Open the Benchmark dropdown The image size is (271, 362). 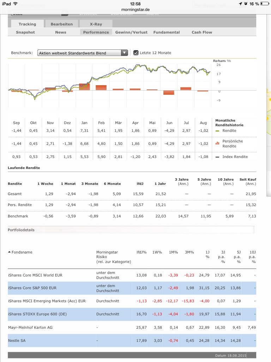83,53
